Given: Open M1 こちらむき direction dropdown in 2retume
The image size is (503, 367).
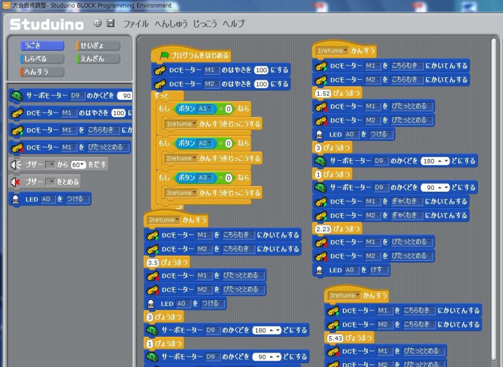Looking at the screenshot, I should pos(238,235).
